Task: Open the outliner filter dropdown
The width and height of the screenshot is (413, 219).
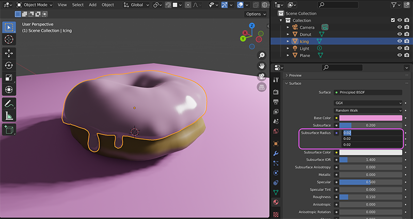Action: 395,5
